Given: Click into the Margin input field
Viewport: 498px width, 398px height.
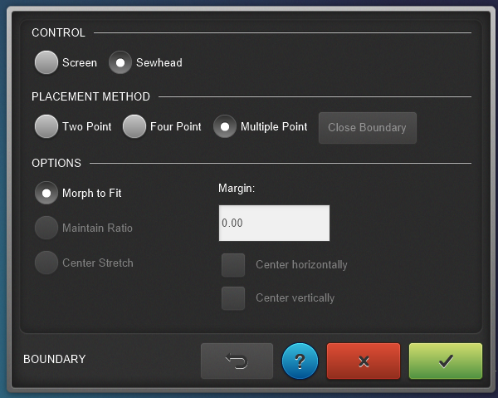Looking at the screenshot, I should click(274, 224).
